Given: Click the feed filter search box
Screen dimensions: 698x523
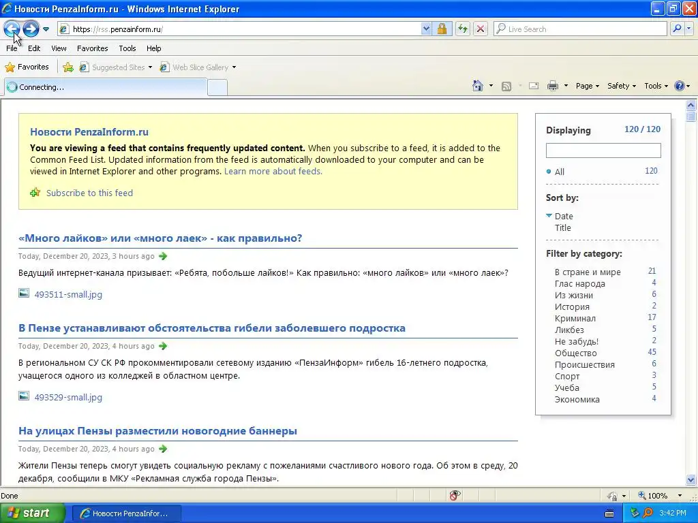Looking at the screenshot, I should tap(603, 150).
